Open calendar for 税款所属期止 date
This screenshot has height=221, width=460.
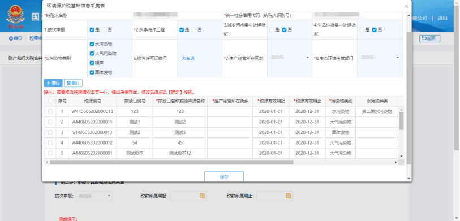(x=288, y=196)
